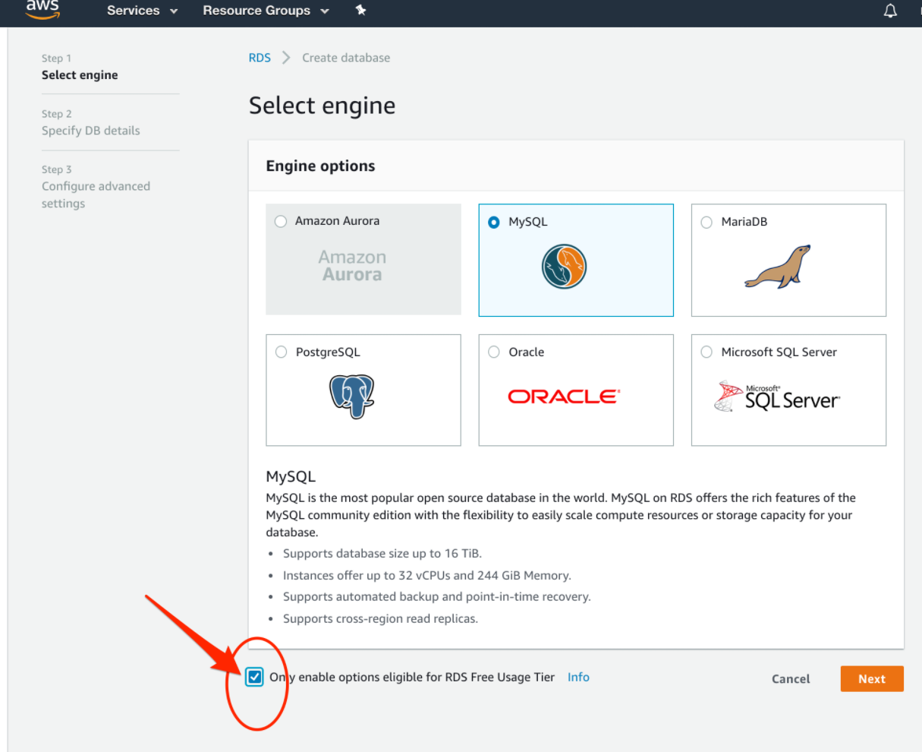Image resolution: width=922 pixels, height=752 pixels.
Task: Click "Supports database size up to 16 TiB."
Action: (x=382, y=554)
